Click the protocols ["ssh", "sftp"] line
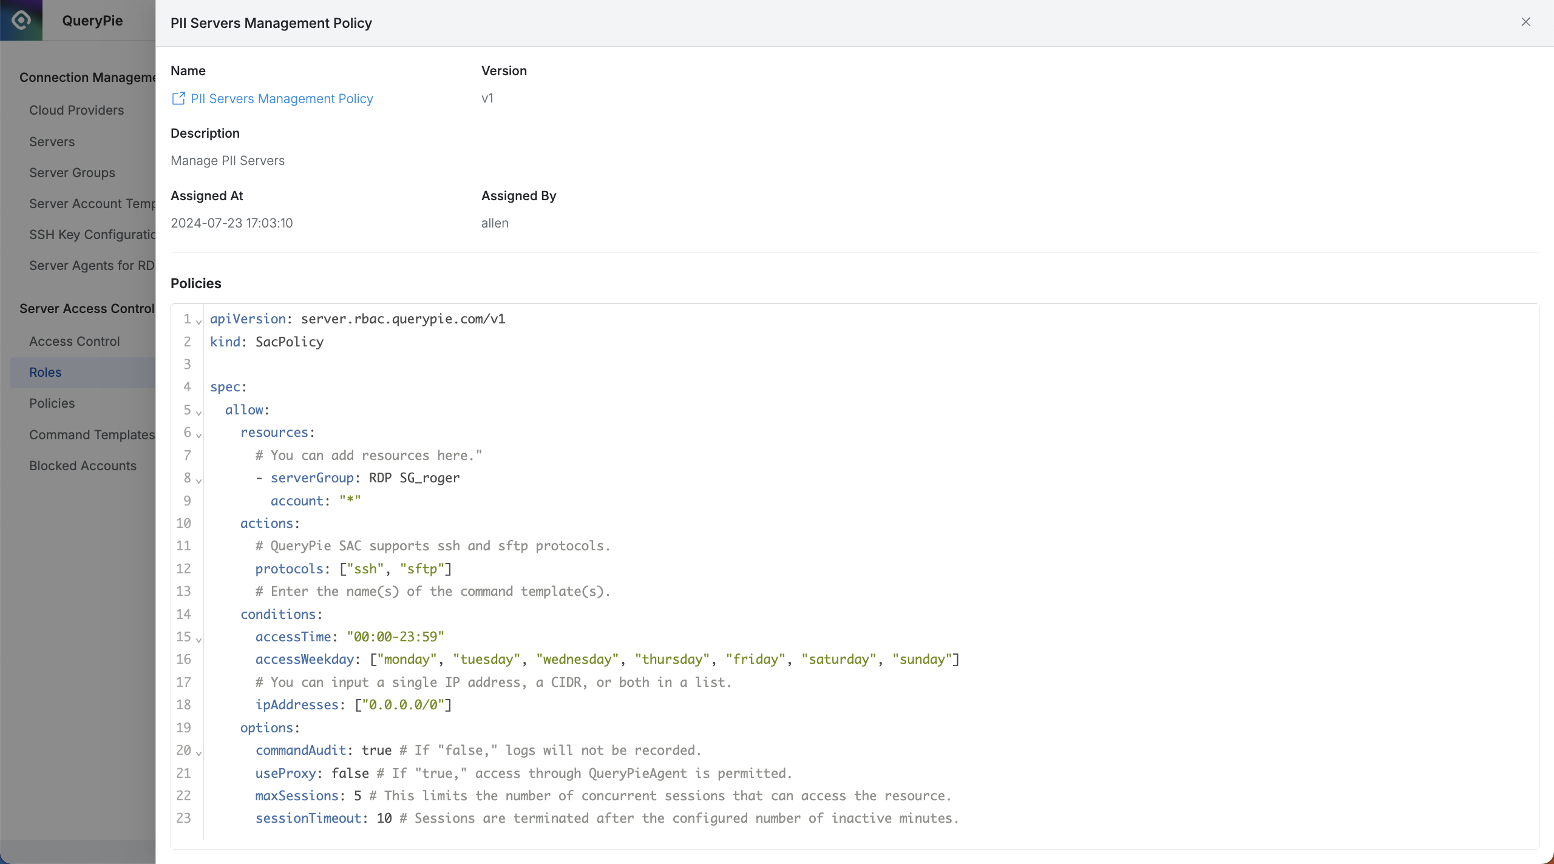Viewport: 1554px width, 864px height. [354, 569]
